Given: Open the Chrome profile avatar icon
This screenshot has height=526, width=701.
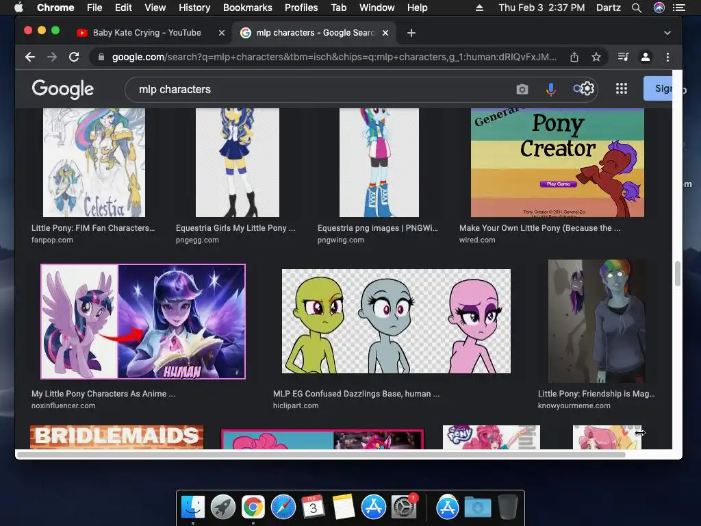Looking at the screenshot, I should click(x=646, y=57).
